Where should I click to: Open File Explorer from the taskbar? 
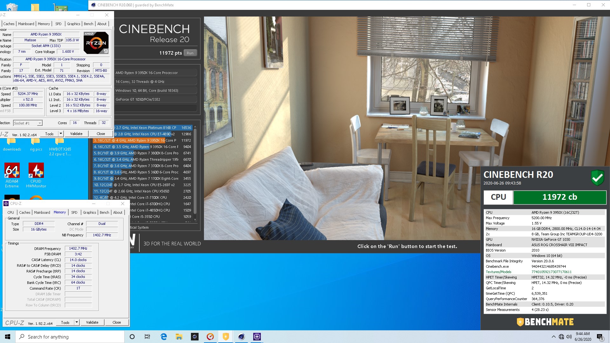[179, 337]
